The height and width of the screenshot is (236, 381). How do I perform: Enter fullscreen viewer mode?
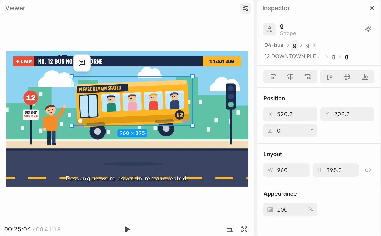click(x=244, y=229)
